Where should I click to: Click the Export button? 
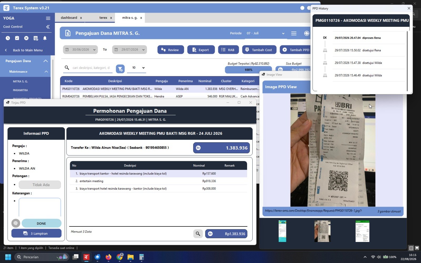pos(201,50)
